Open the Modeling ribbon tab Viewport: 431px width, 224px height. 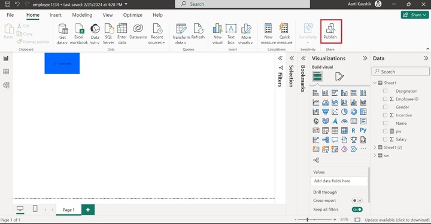pyautogui.click(x=82, y=15)
